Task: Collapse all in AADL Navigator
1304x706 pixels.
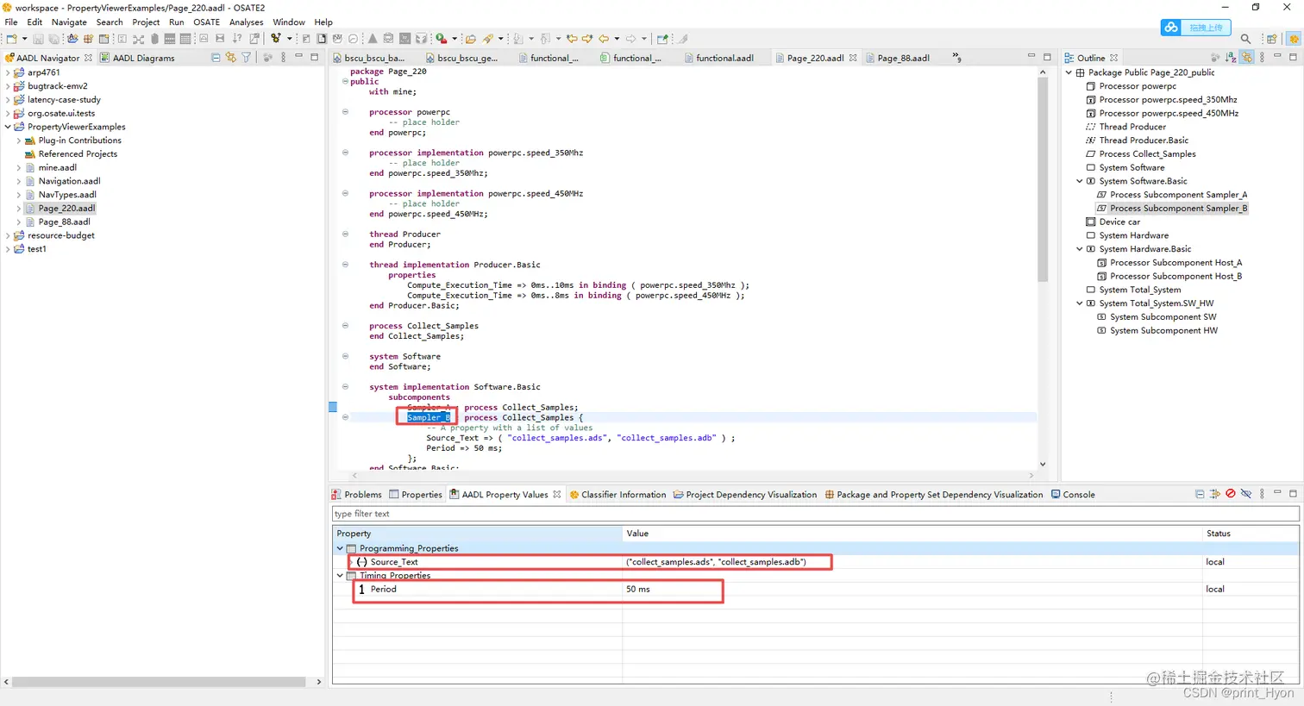Action: click(x=216, y=58)
